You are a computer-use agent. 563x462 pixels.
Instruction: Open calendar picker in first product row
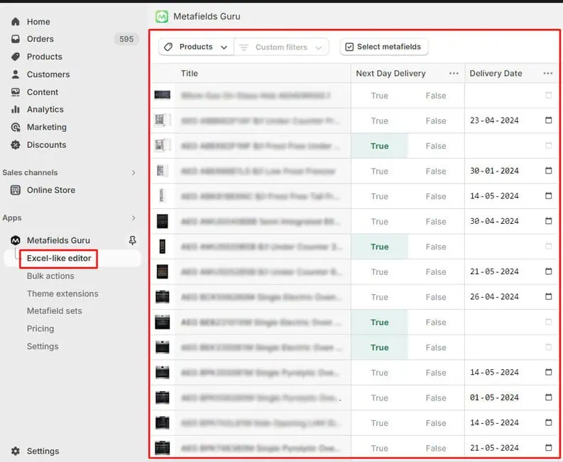(x=548, y=95)
